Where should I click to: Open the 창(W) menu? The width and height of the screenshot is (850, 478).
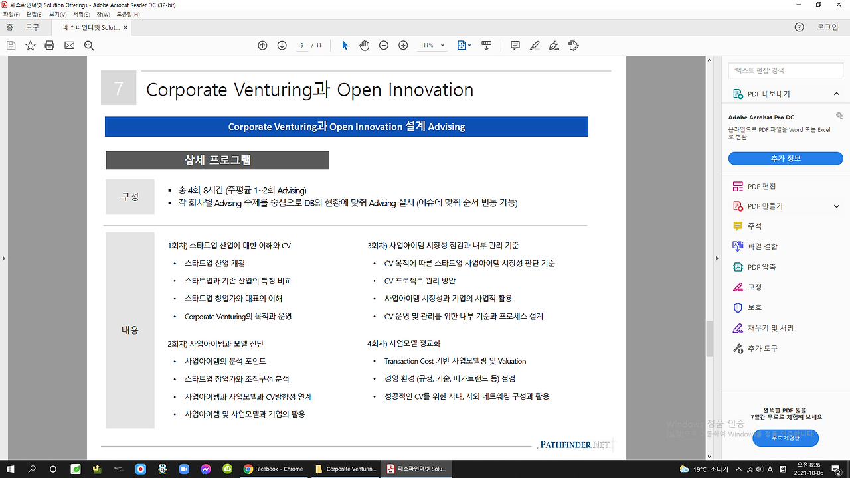coord(104,14)
